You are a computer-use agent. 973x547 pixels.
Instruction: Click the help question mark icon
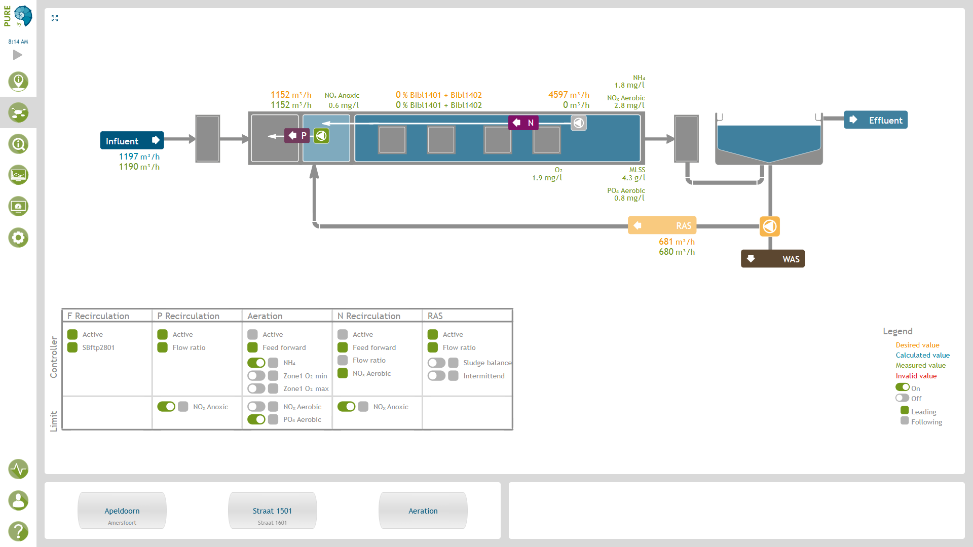click(18, 531)
